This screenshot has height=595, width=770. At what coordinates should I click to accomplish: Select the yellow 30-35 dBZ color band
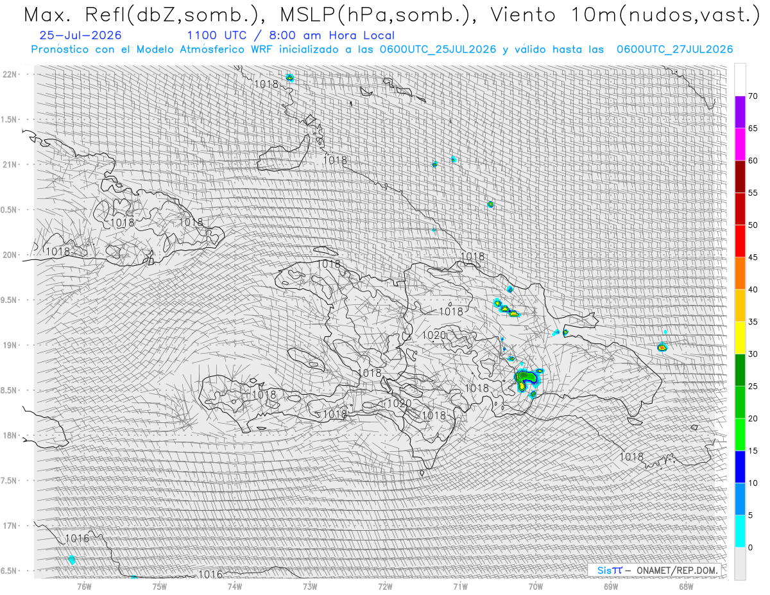click(740, 338)
